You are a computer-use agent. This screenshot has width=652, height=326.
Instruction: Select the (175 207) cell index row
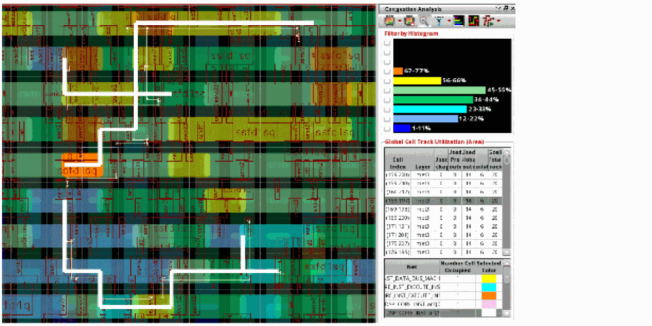click(x=443, y=244)
